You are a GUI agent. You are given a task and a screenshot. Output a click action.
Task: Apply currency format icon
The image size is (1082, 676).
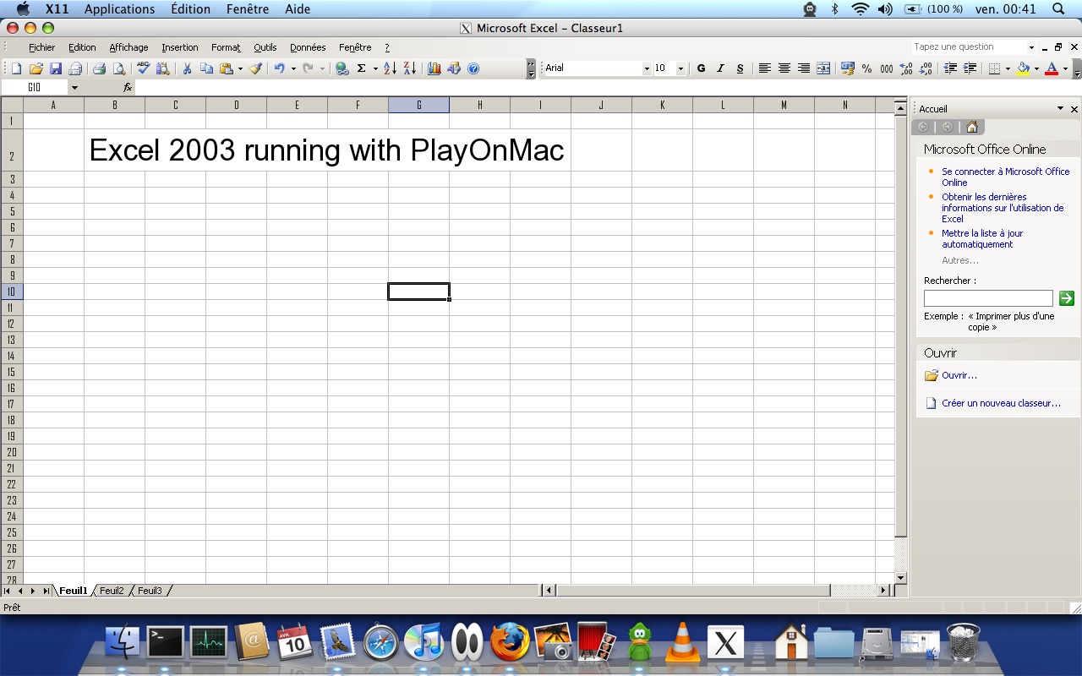point(848,68)
